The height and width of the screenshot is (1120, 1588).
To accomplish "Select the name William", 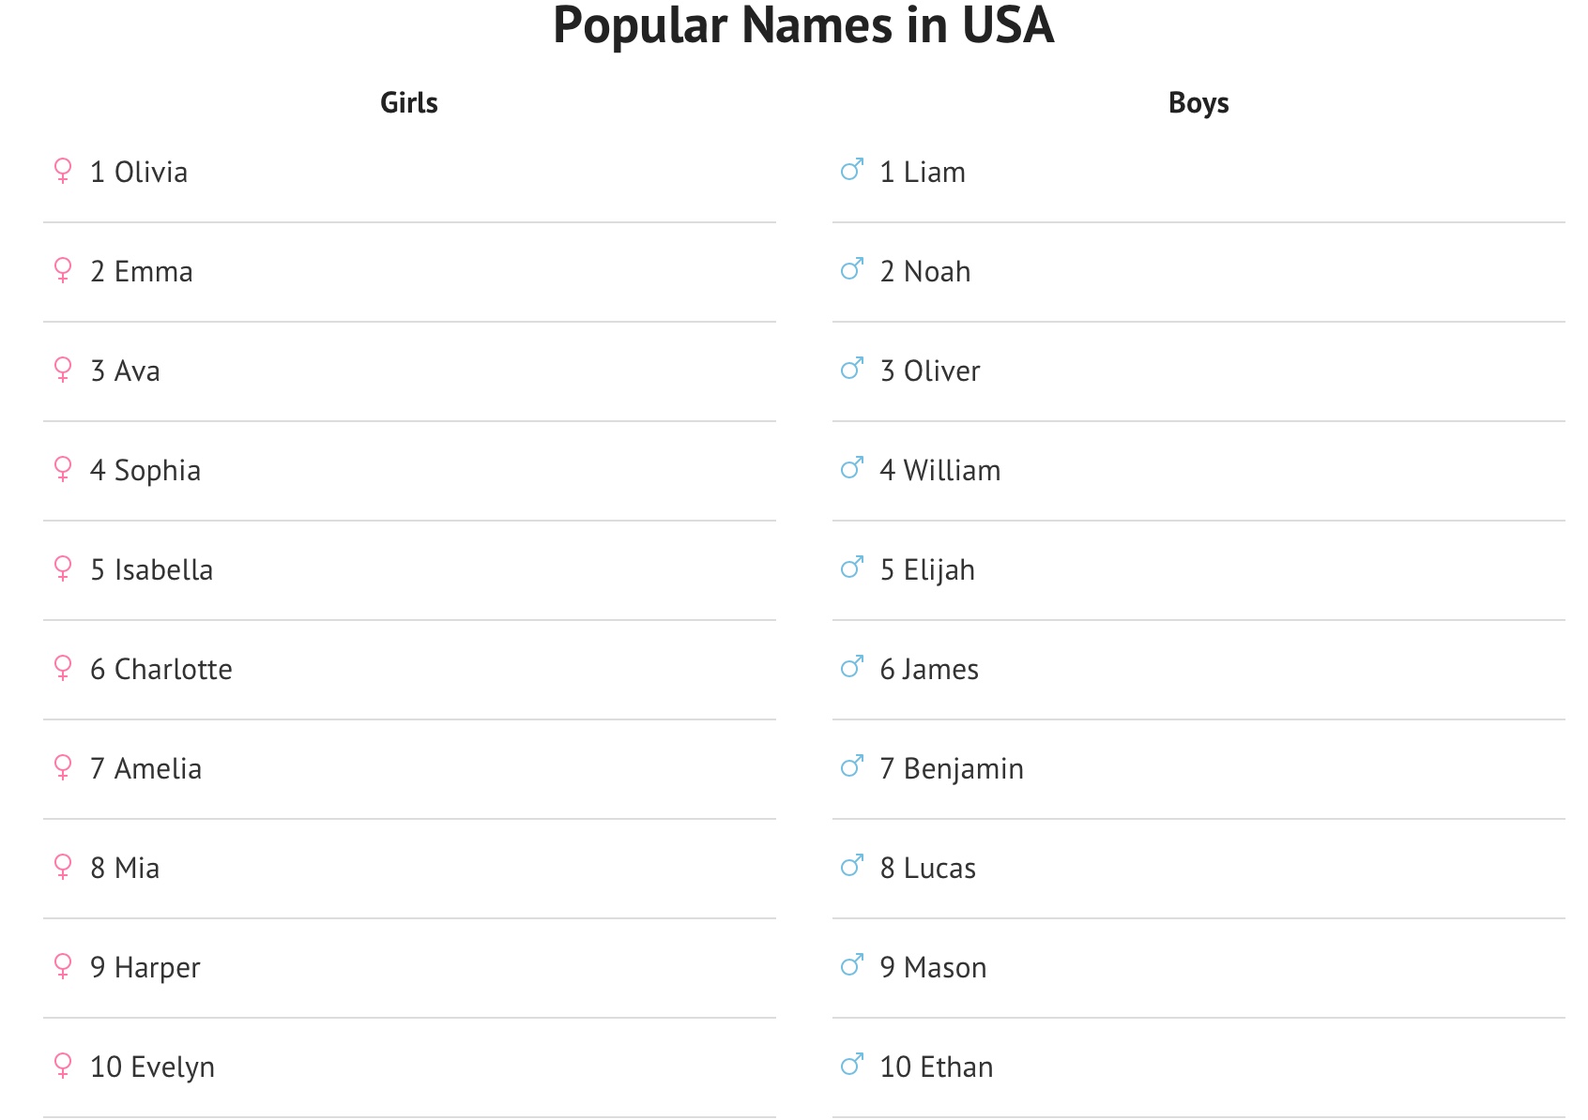I will click(952, 471).
